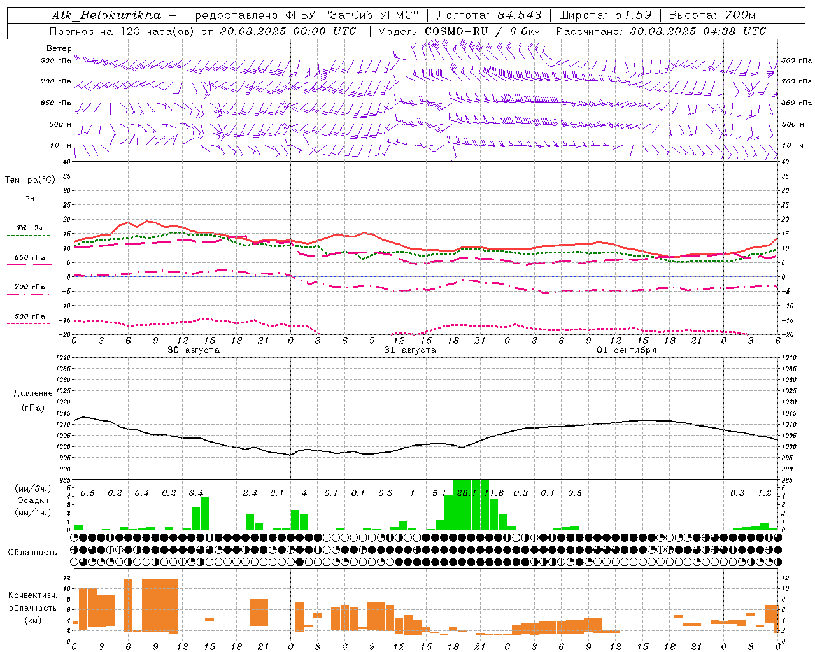The image size is (815, 652).
Task: Click the 28.1 precipitation total
Action: pyautogui.click(x=467, y=493)
